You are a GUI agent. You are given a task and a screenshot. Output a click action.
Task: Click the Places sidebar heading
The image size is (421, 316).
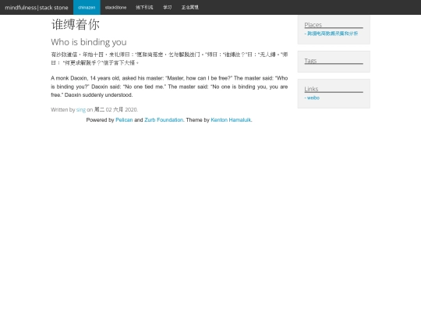pos(313,25)
